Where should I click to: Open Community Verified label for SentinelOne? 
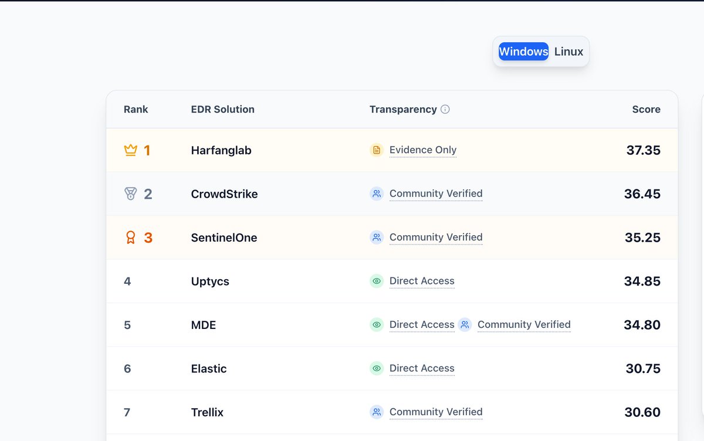click(436, 238)
